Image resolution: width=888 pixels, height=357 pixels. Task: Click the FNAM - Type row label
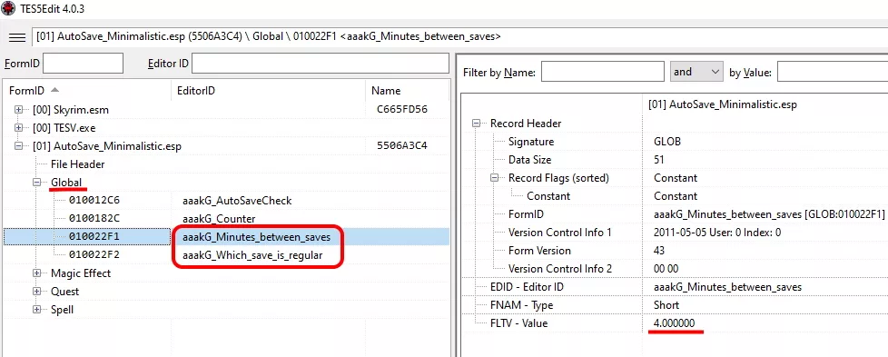coord(521,305)
